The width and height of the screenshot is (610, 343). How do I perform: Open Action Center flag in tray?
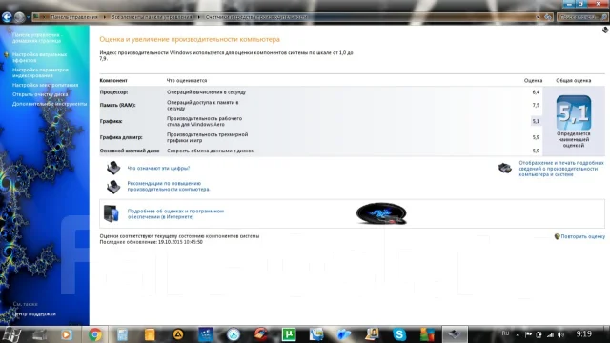528,334
